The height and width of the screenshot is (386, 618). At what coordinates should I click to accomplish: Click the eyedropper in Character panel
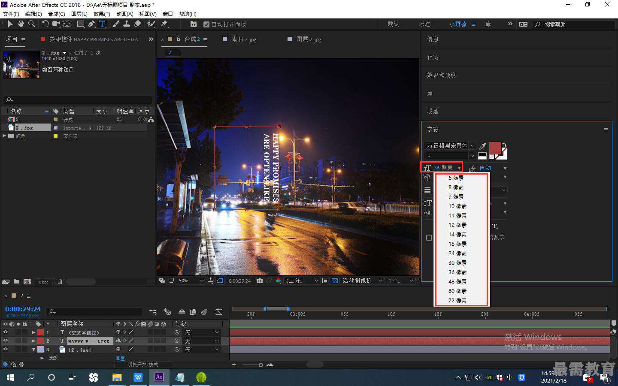482,146
